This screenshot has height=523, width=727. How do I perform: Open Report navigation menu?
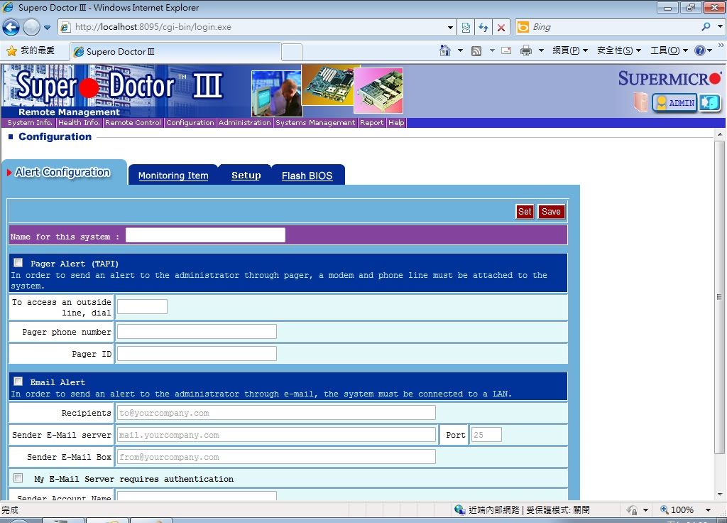[x=372, y=122]
